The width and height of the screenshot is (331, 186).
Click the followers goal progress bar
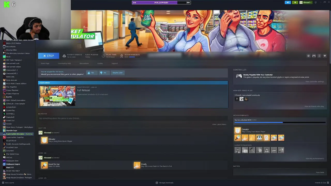coord(161,3)
